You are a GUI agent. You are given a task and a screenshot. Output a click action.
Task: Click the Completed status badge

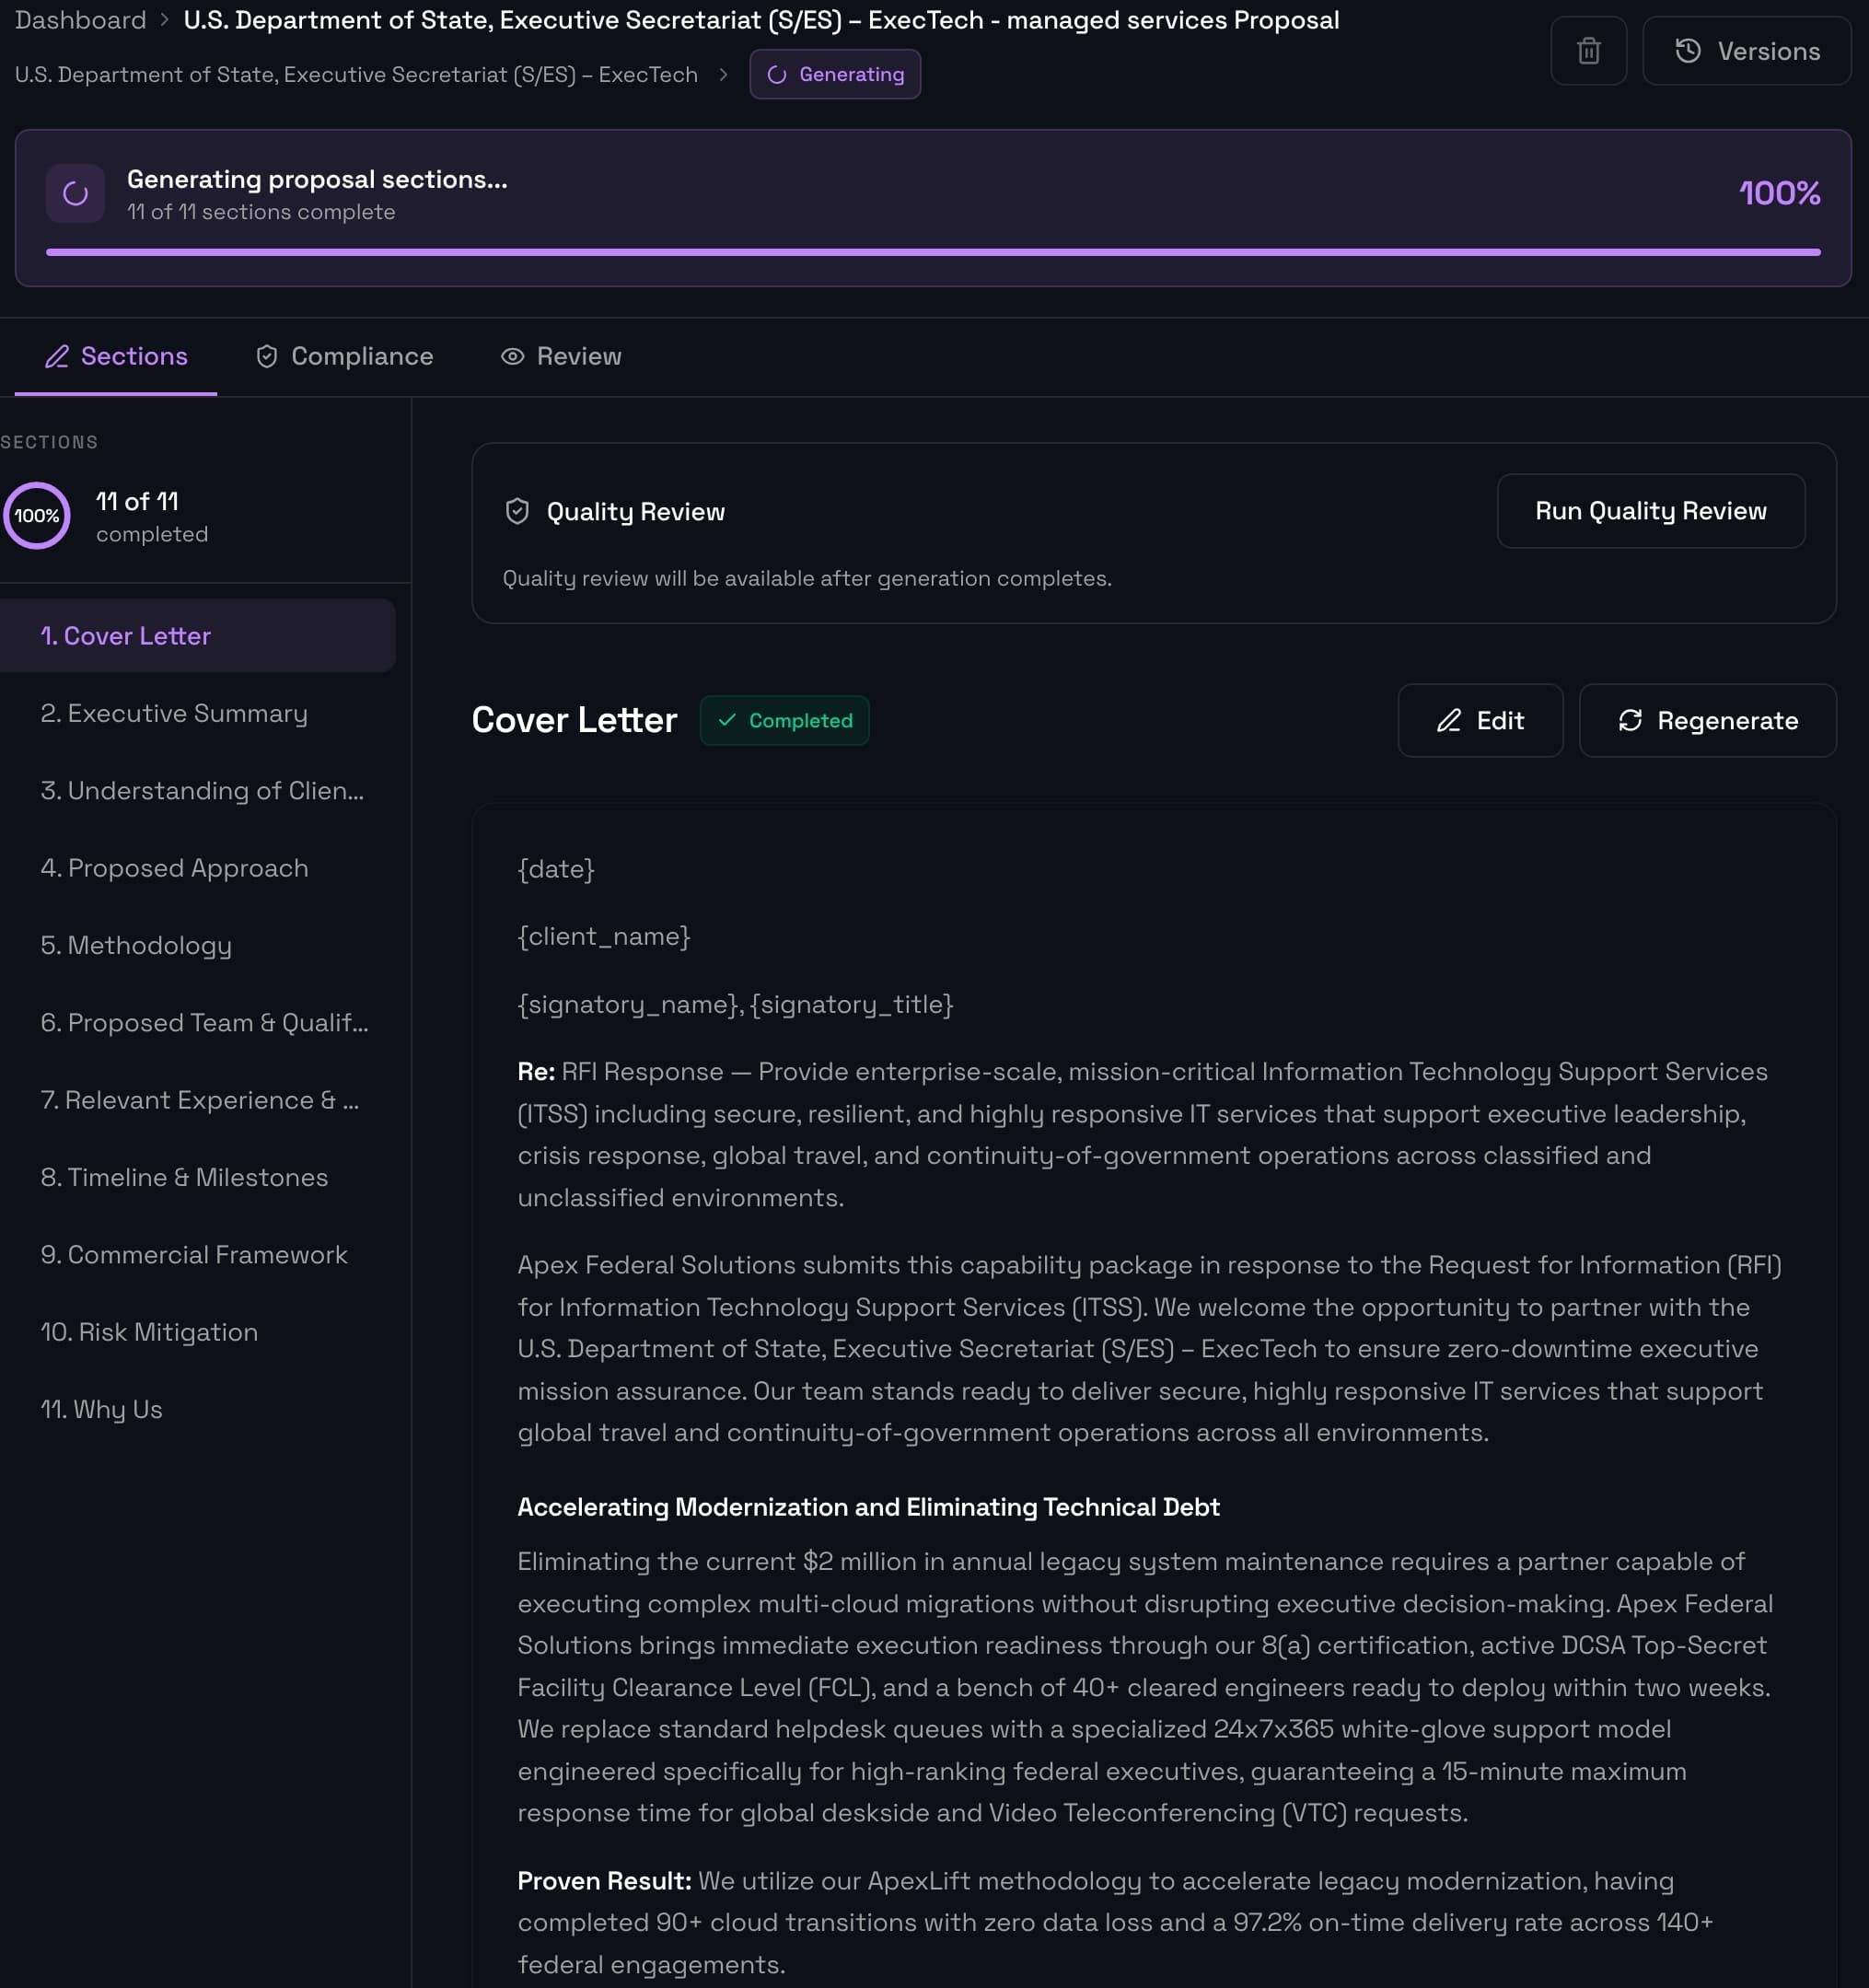coord(784,720)
